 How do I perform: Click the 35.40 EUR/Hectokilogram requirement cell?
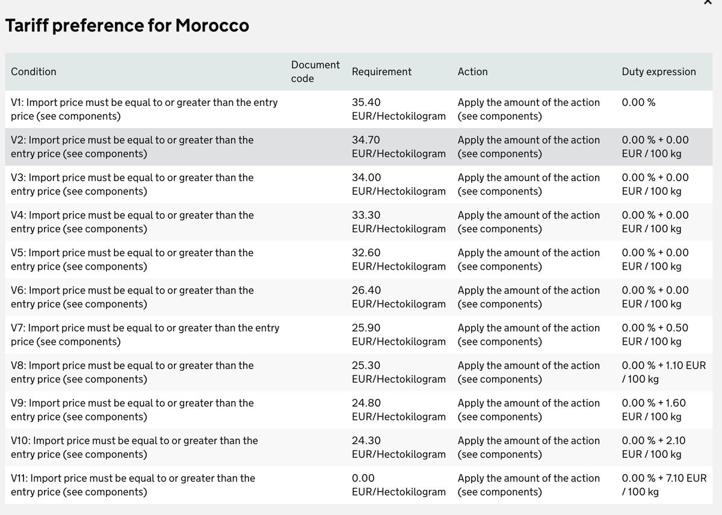(x=399, y=109)
